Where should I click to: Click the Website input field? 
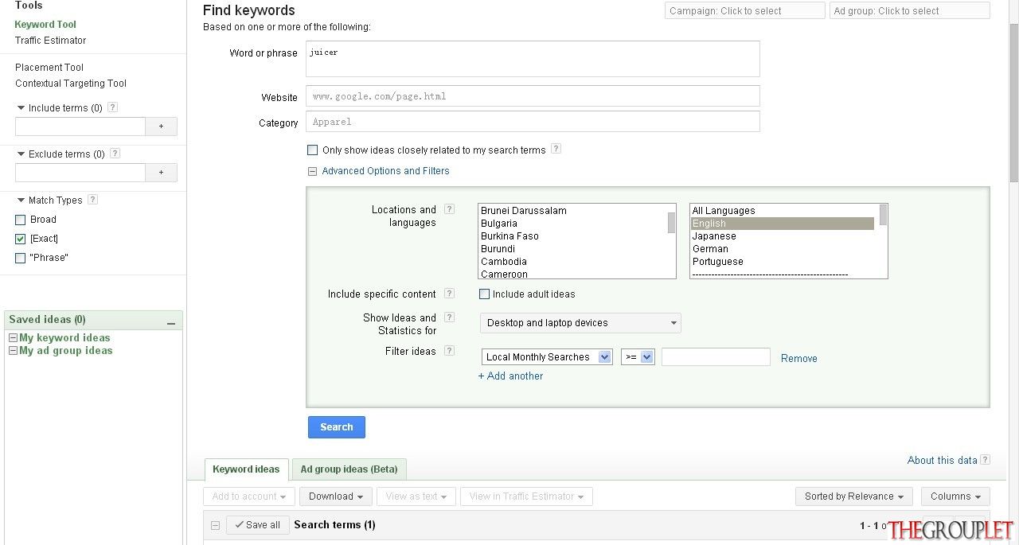coord(533,96)
